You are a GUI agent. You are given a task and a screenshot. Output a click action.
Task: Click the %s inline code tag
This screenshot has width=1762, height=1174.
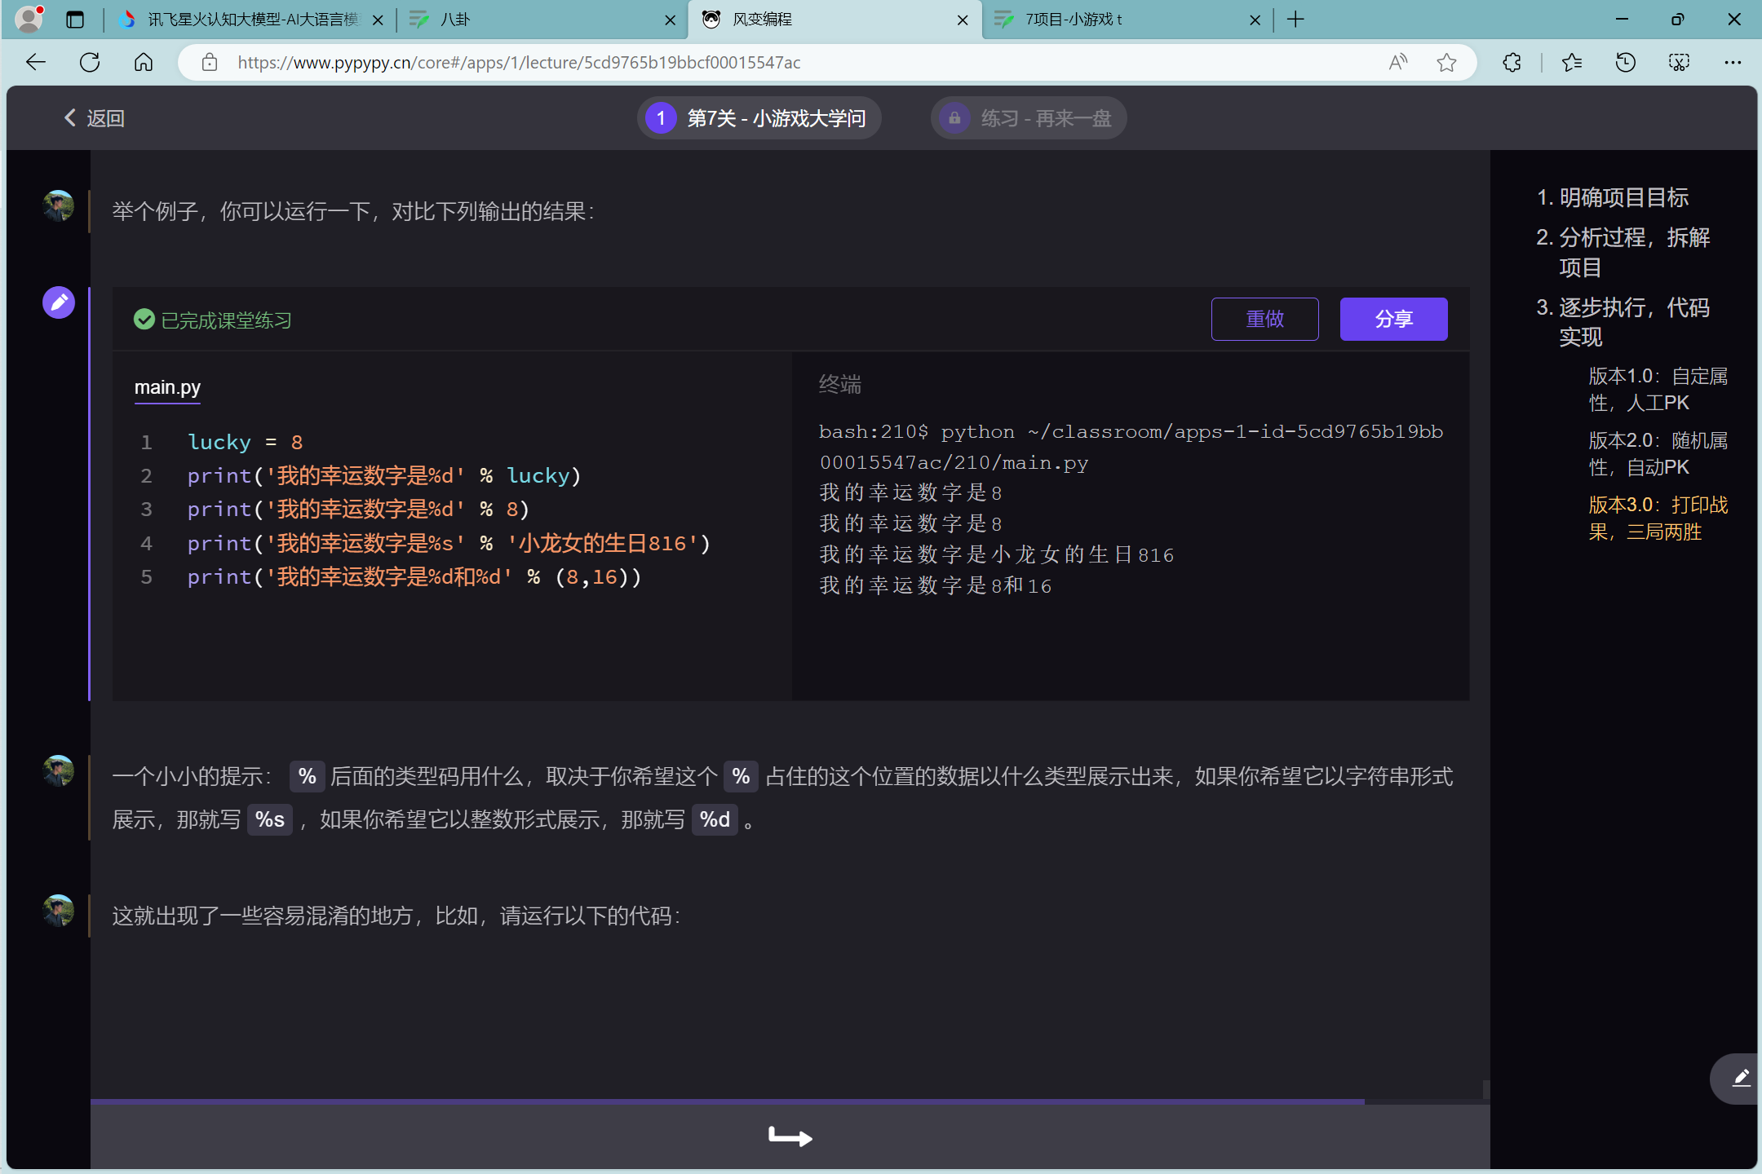(x=270, y=819)
